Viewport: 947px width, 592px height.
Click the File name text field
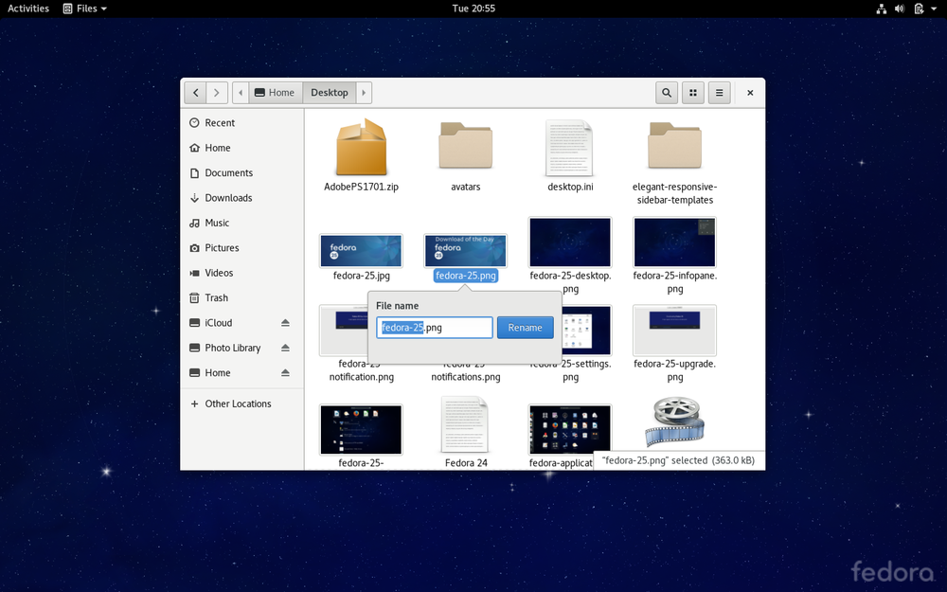tap(435, 328)
